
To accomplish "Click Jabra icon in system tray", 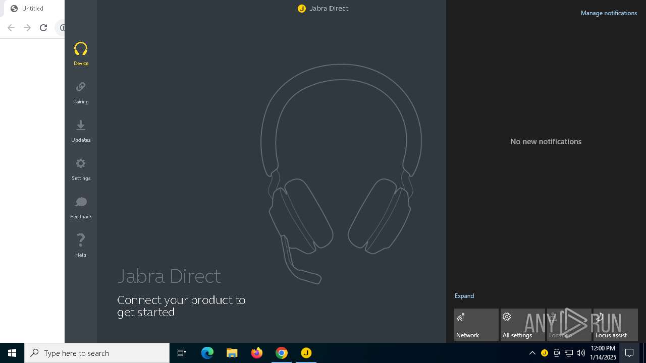I will [x=544, y=353].
